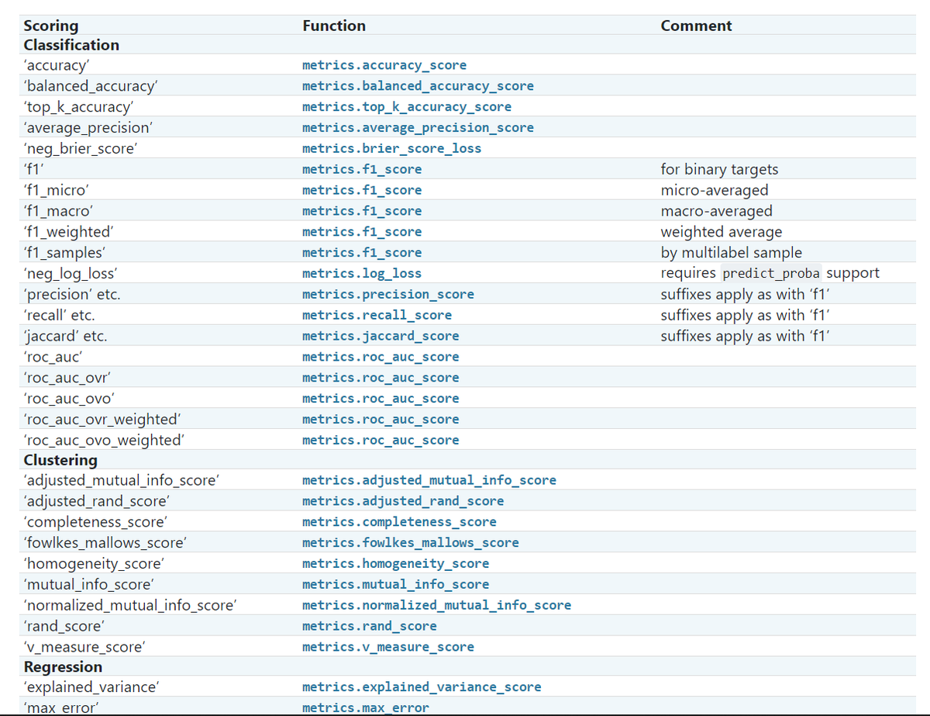This screenshot has height=716, width=930.
Task: Open the metrics.adjusted_rand_score link
Action: (403, 501)
